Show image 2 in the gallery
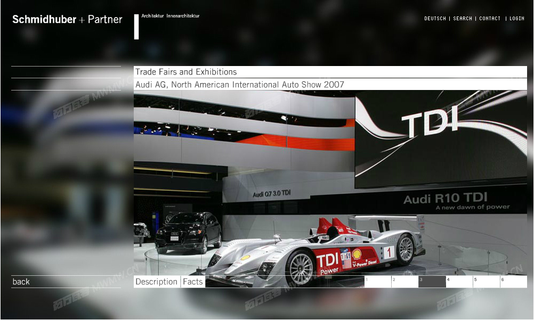534x320 pixels. (405, 282)
